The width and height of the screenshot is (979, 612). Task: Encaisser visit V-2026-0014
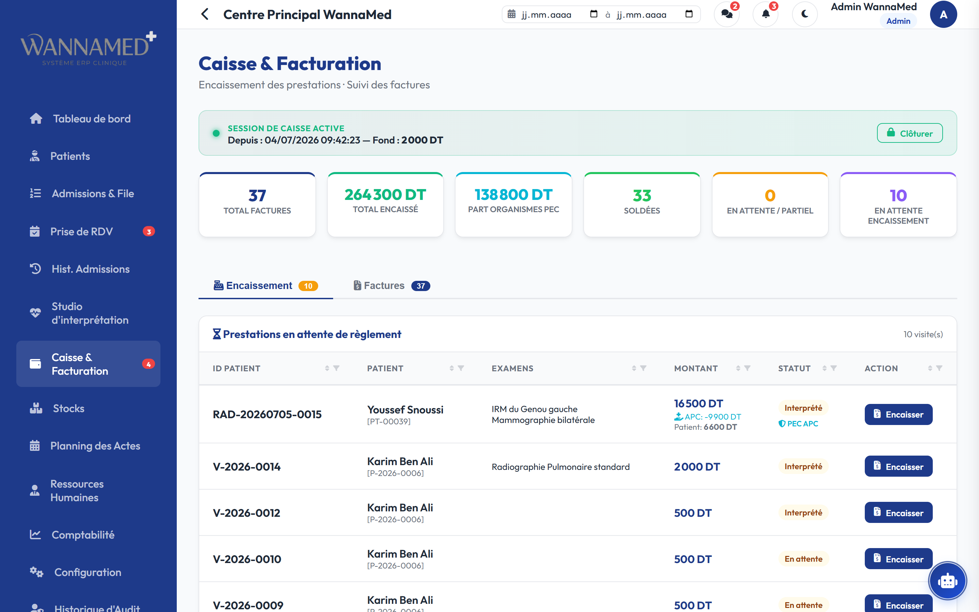coord(898,466)
